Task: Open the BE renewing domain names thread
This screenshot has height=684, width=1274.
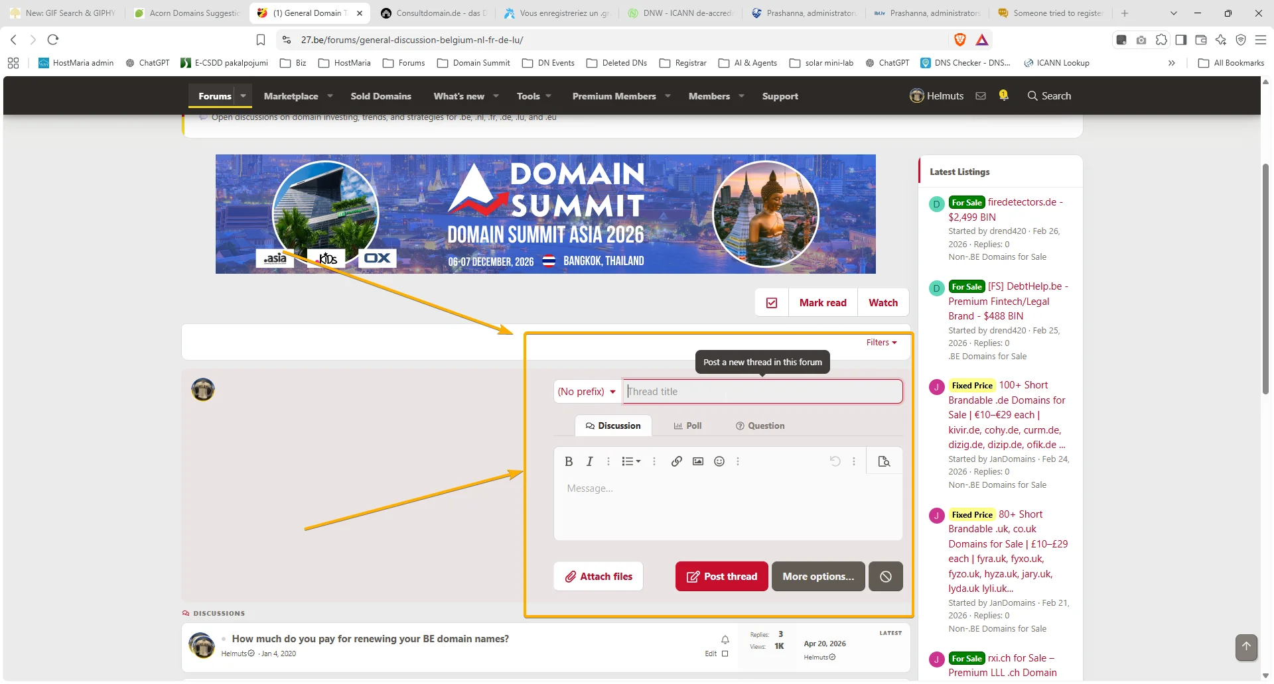Action: 370,639
